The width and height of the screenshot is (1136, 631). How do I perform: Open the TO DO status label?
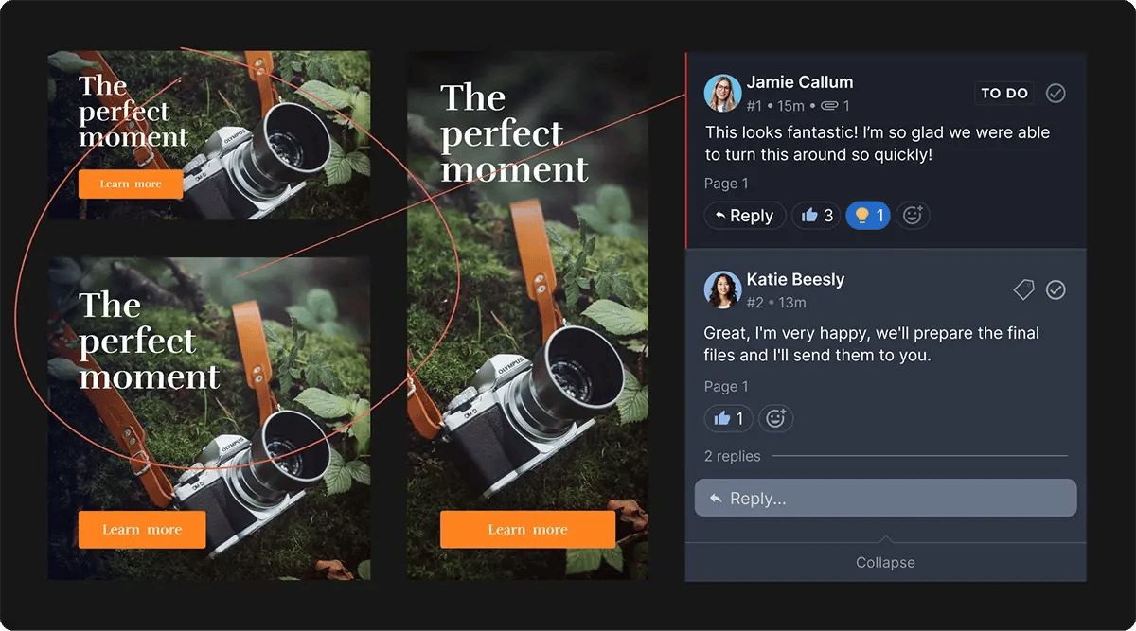click(x=1003, y=93)
